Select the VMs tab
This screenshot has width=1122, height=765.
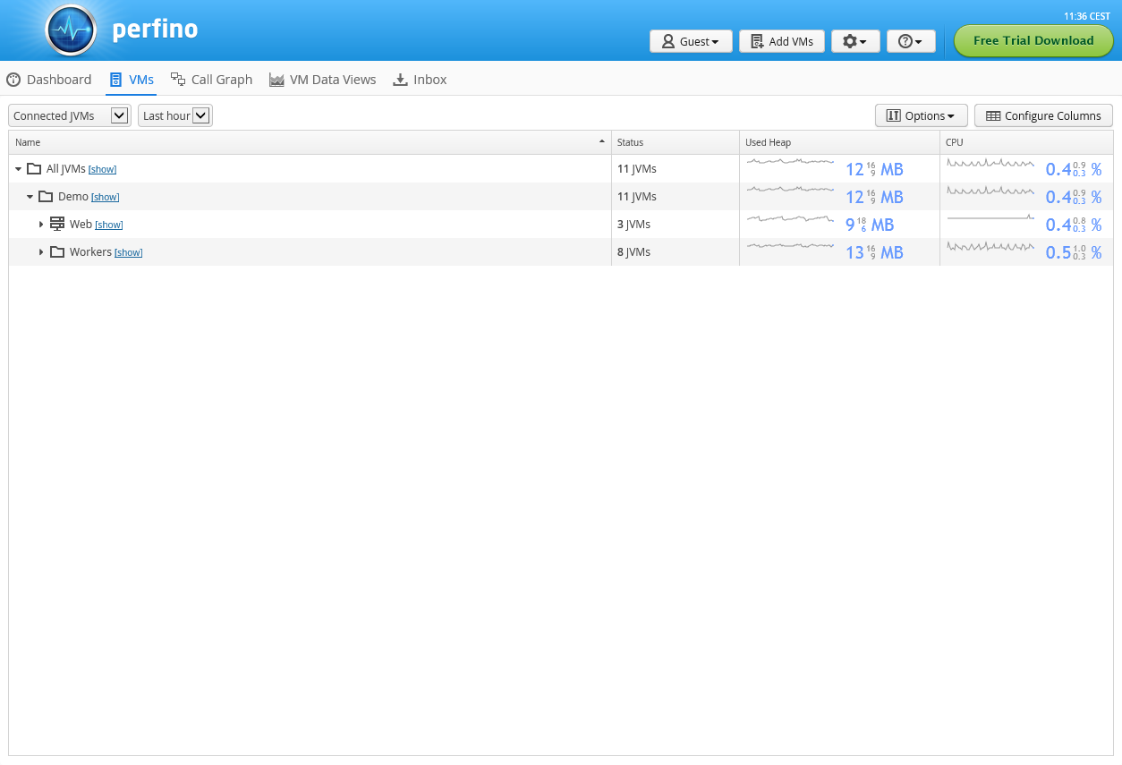point(132,80)
